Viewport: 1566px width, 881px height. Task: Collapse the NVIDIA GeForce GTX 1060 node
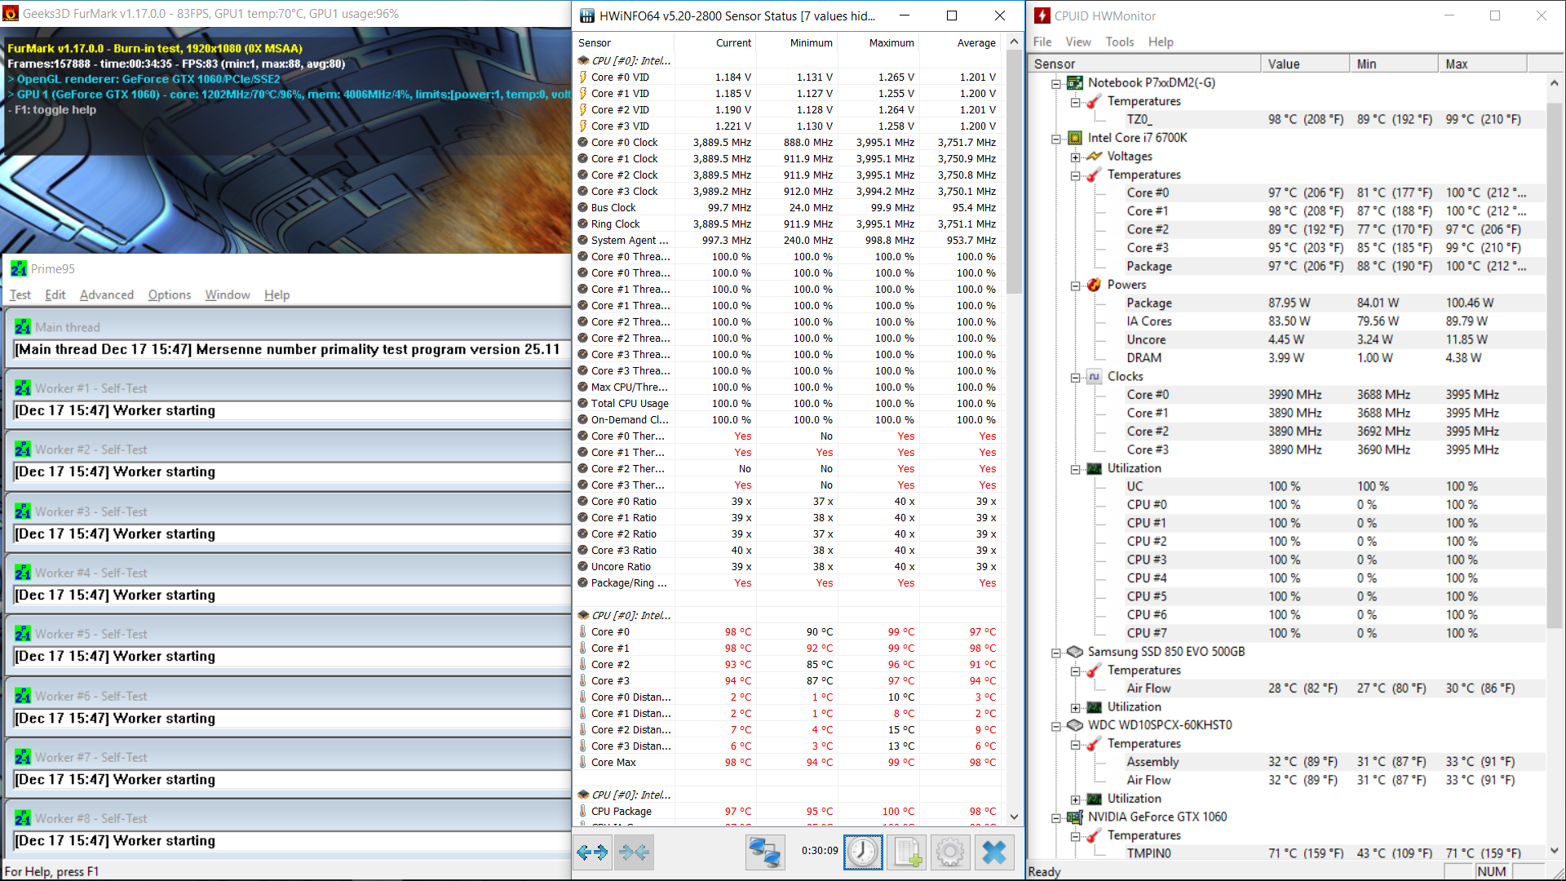[1056, 817]
